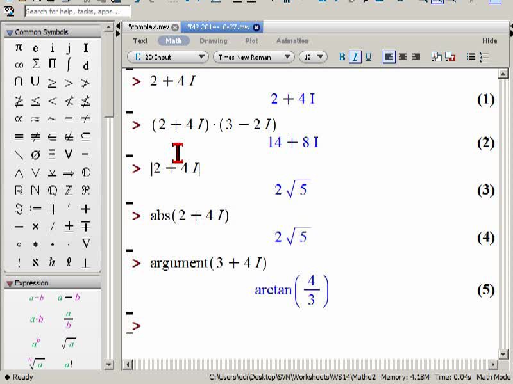Select the infinity symbol in palette
The image size is (513, 384).
[x=19, y=65]
